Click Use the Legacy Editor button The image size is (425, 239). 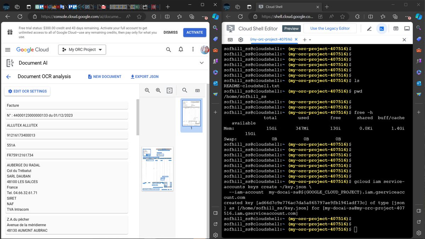pos(330,29)
